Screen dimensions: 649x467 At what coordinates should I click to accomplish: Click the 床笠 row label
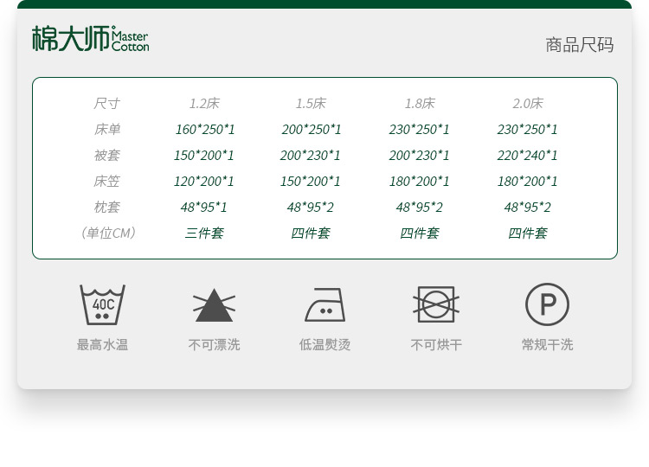click(106, 181)
